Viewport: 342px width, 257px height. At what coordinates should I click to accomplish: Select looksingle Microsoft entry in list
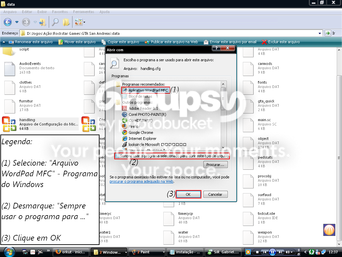(154, 145)
